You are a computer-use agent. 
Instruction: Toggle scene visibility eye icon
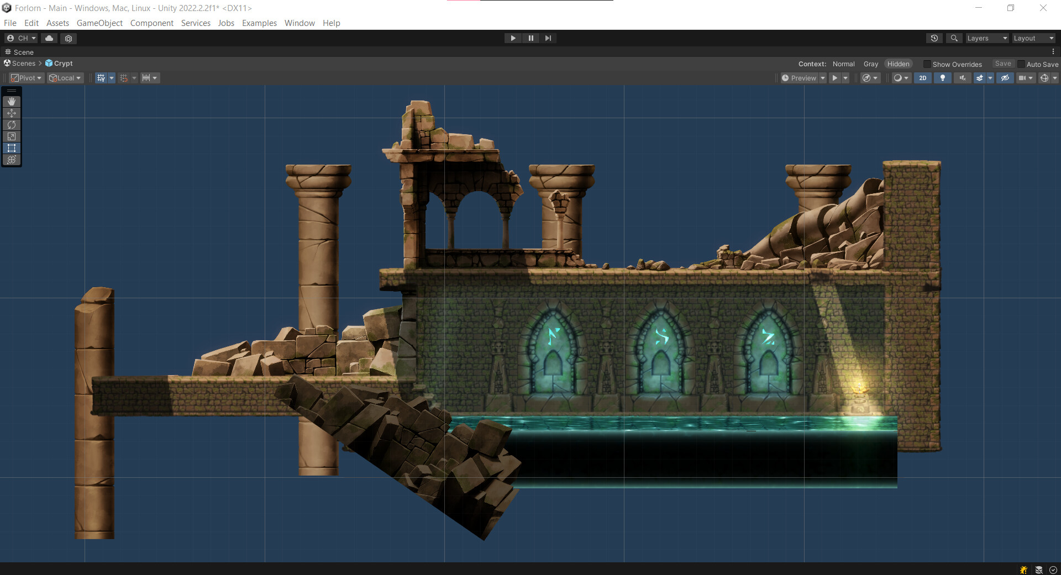pos(1005,78)
